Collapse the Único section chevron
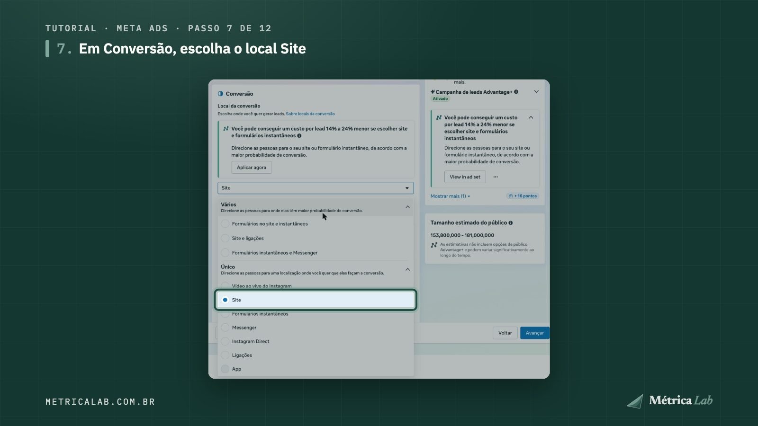Viewport: 758px width, 426px height. click(407, 269)
